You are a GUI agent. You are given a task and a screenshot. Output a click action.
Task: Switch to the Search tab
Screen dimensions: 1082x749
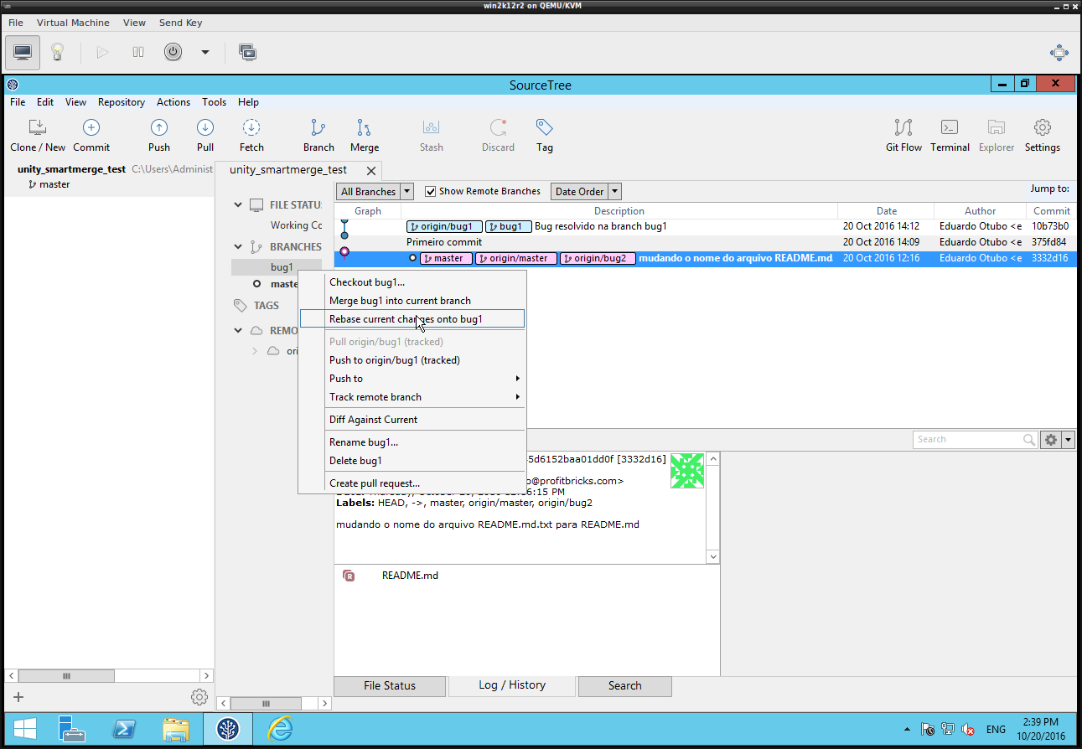[624, 685]
